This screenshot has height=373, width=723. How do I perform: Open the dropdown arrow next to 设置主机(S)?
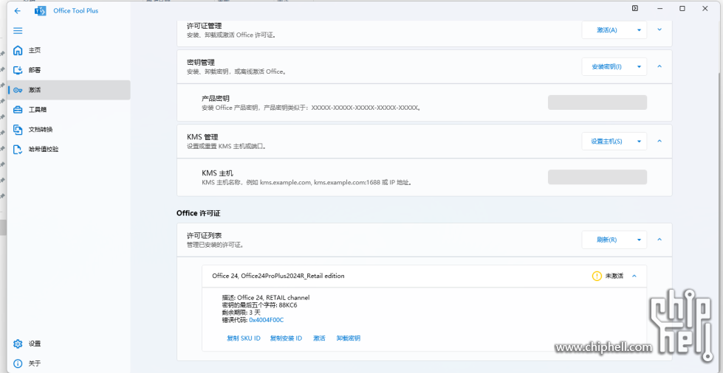(639, 142)
